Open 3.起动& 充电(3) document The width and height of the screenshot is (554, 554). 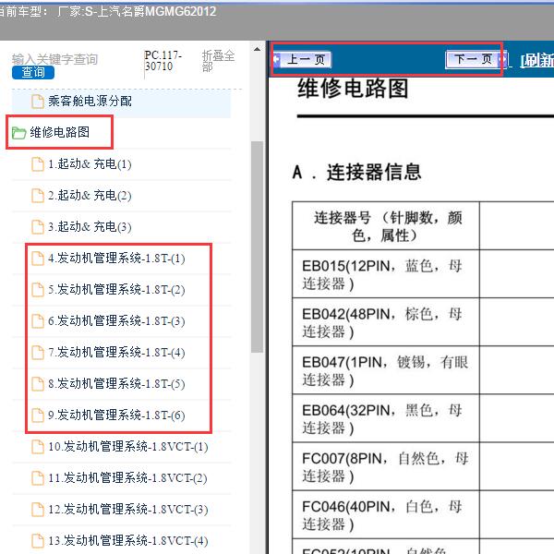click(x=90, y=227)
